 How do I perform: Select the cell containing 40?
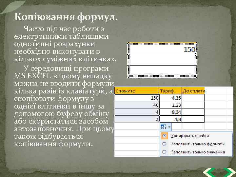coord(137,105)
